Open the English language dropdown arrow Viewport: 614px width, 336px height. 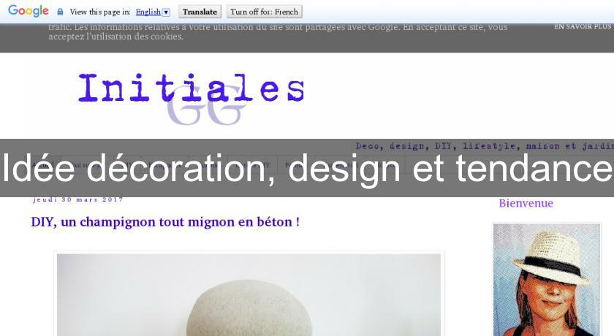[166, 12]
